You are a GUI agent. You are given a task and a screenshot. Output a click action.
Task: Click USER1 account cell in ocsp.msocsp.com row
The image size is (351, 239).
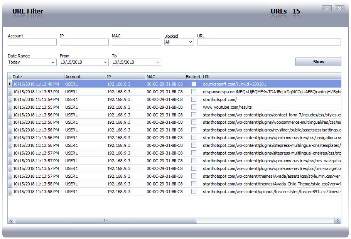pyautogui.click(x=85, y=91)
